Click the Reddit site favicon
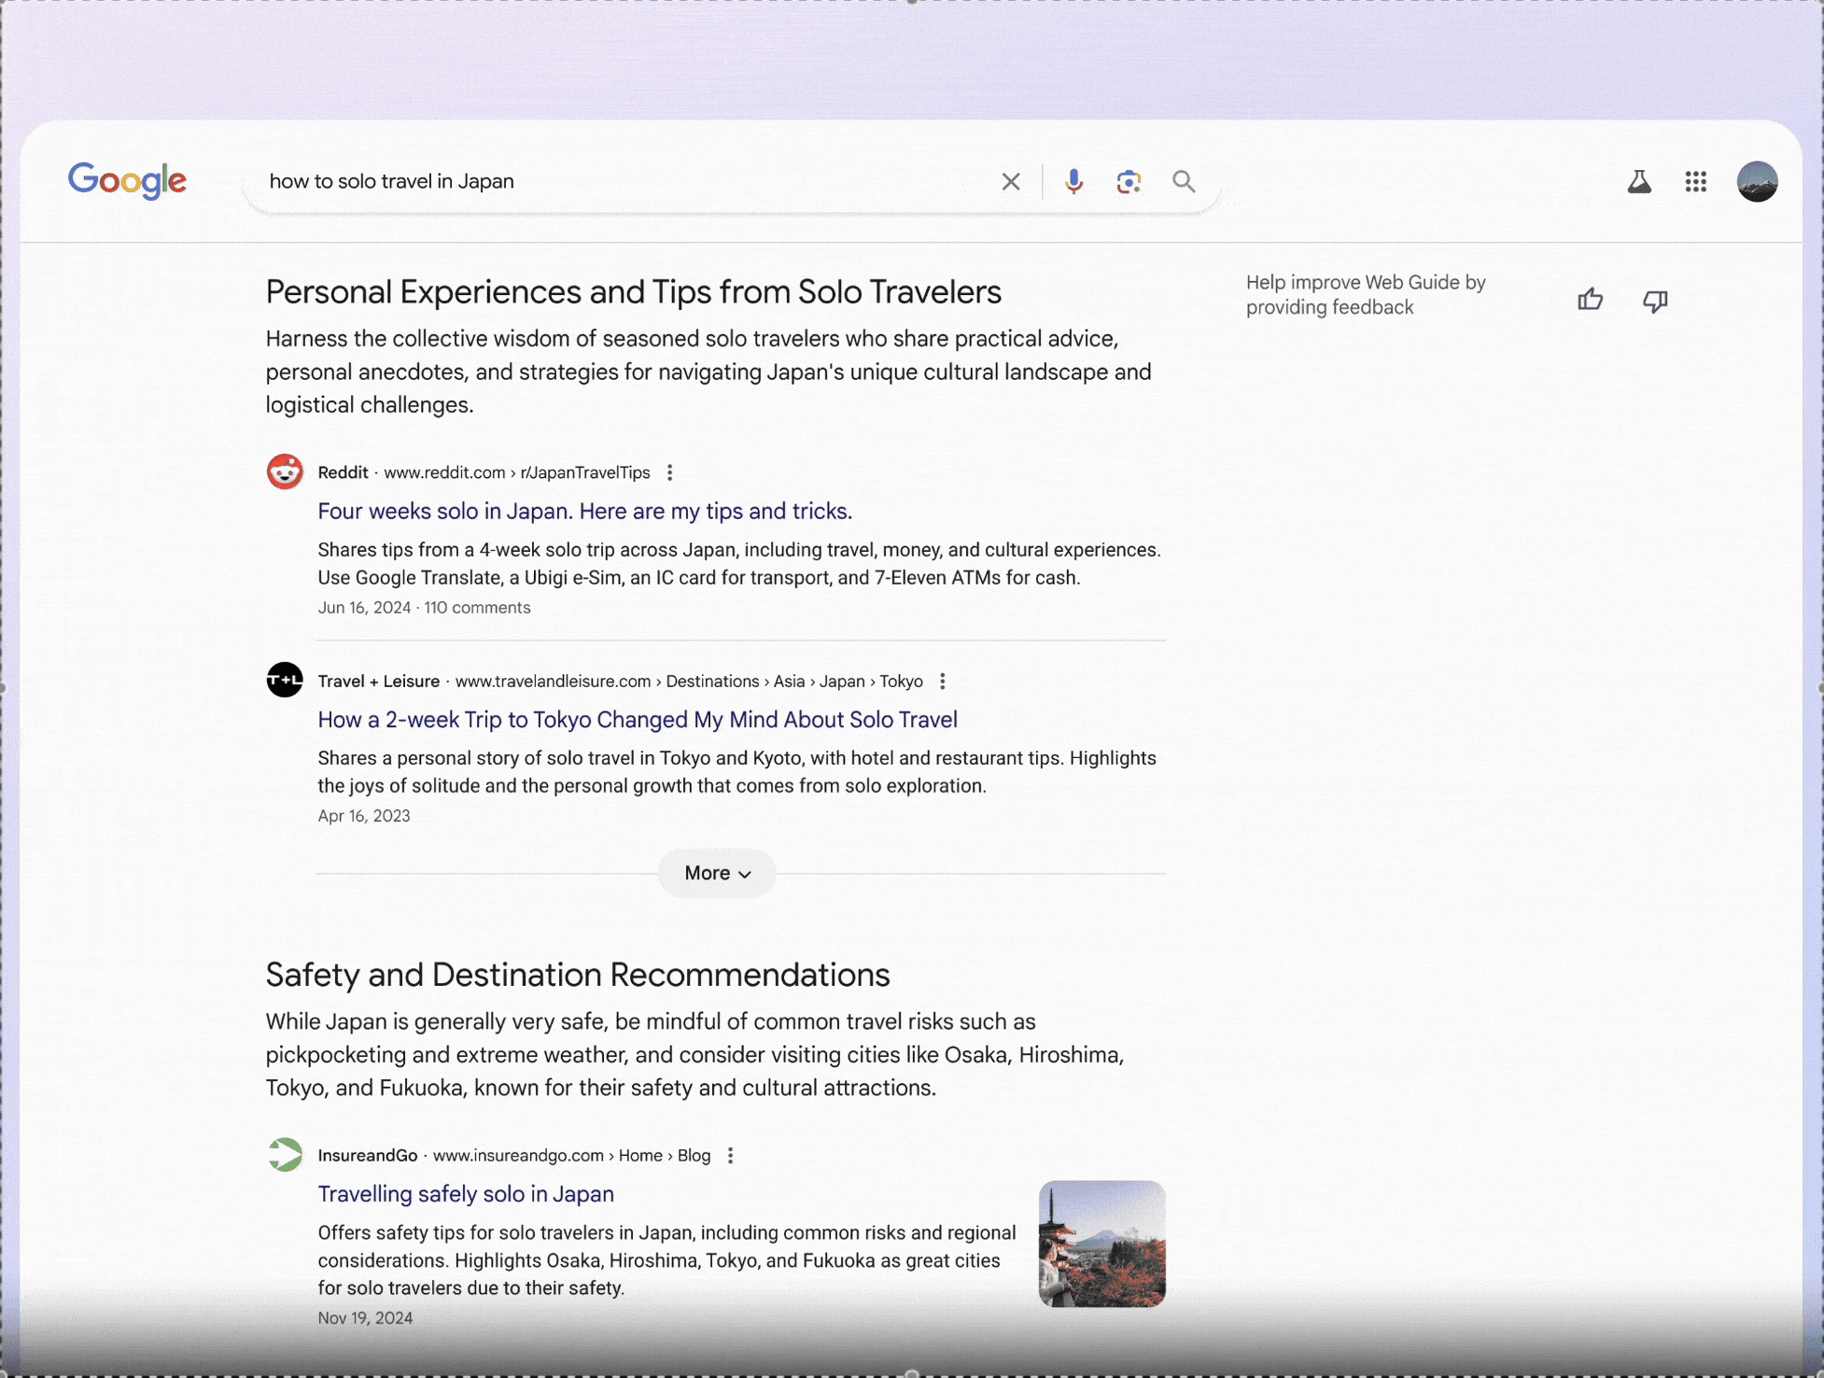Image resolution: width=1824 pixels, height=1378 pixels. 285,472
